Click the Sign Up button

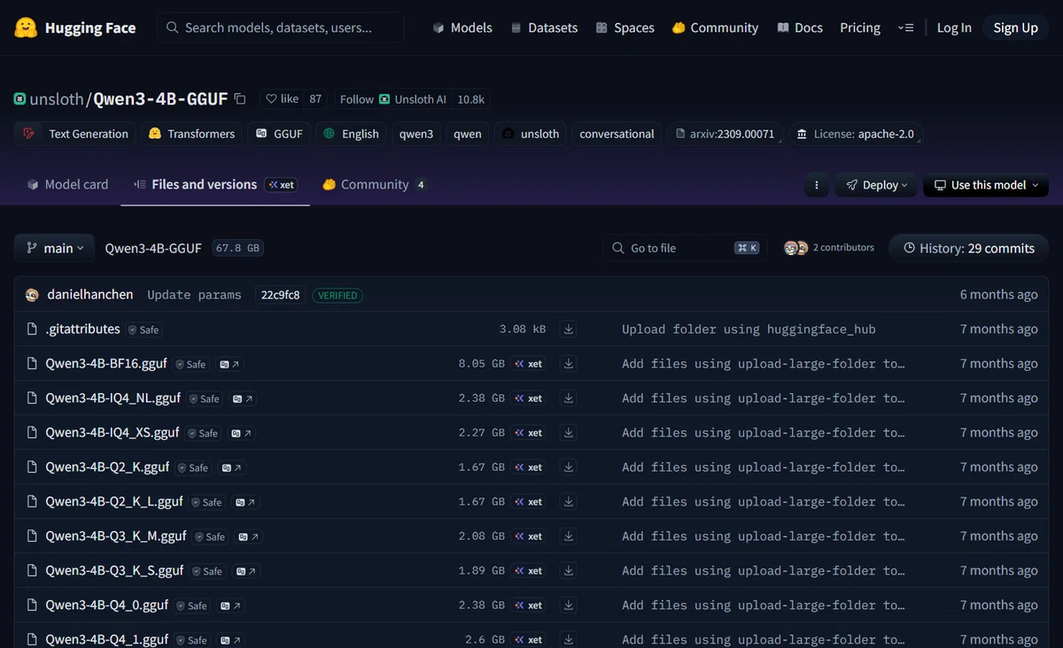pos(1015,27)
